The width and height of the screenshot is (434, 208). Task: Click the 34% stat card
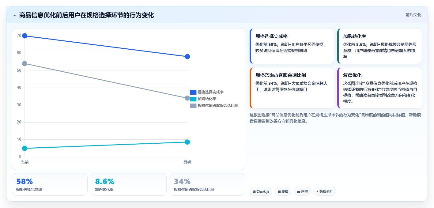[207, 184]
